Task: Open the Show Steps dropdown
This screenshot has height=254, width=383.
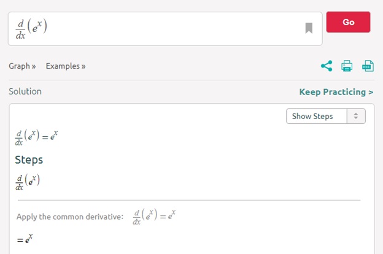Action: 317,116
